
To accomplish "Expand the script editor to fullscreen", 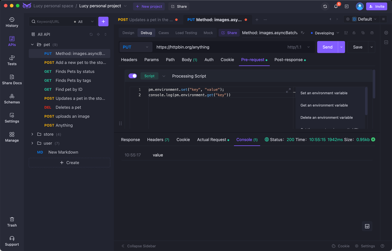I will click(289, 90).
